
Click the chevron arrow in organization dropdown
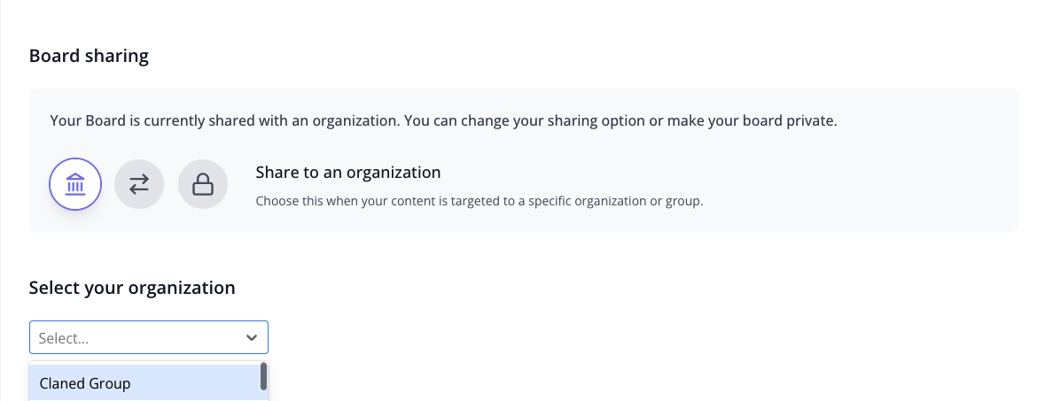(x=252, y=337)
